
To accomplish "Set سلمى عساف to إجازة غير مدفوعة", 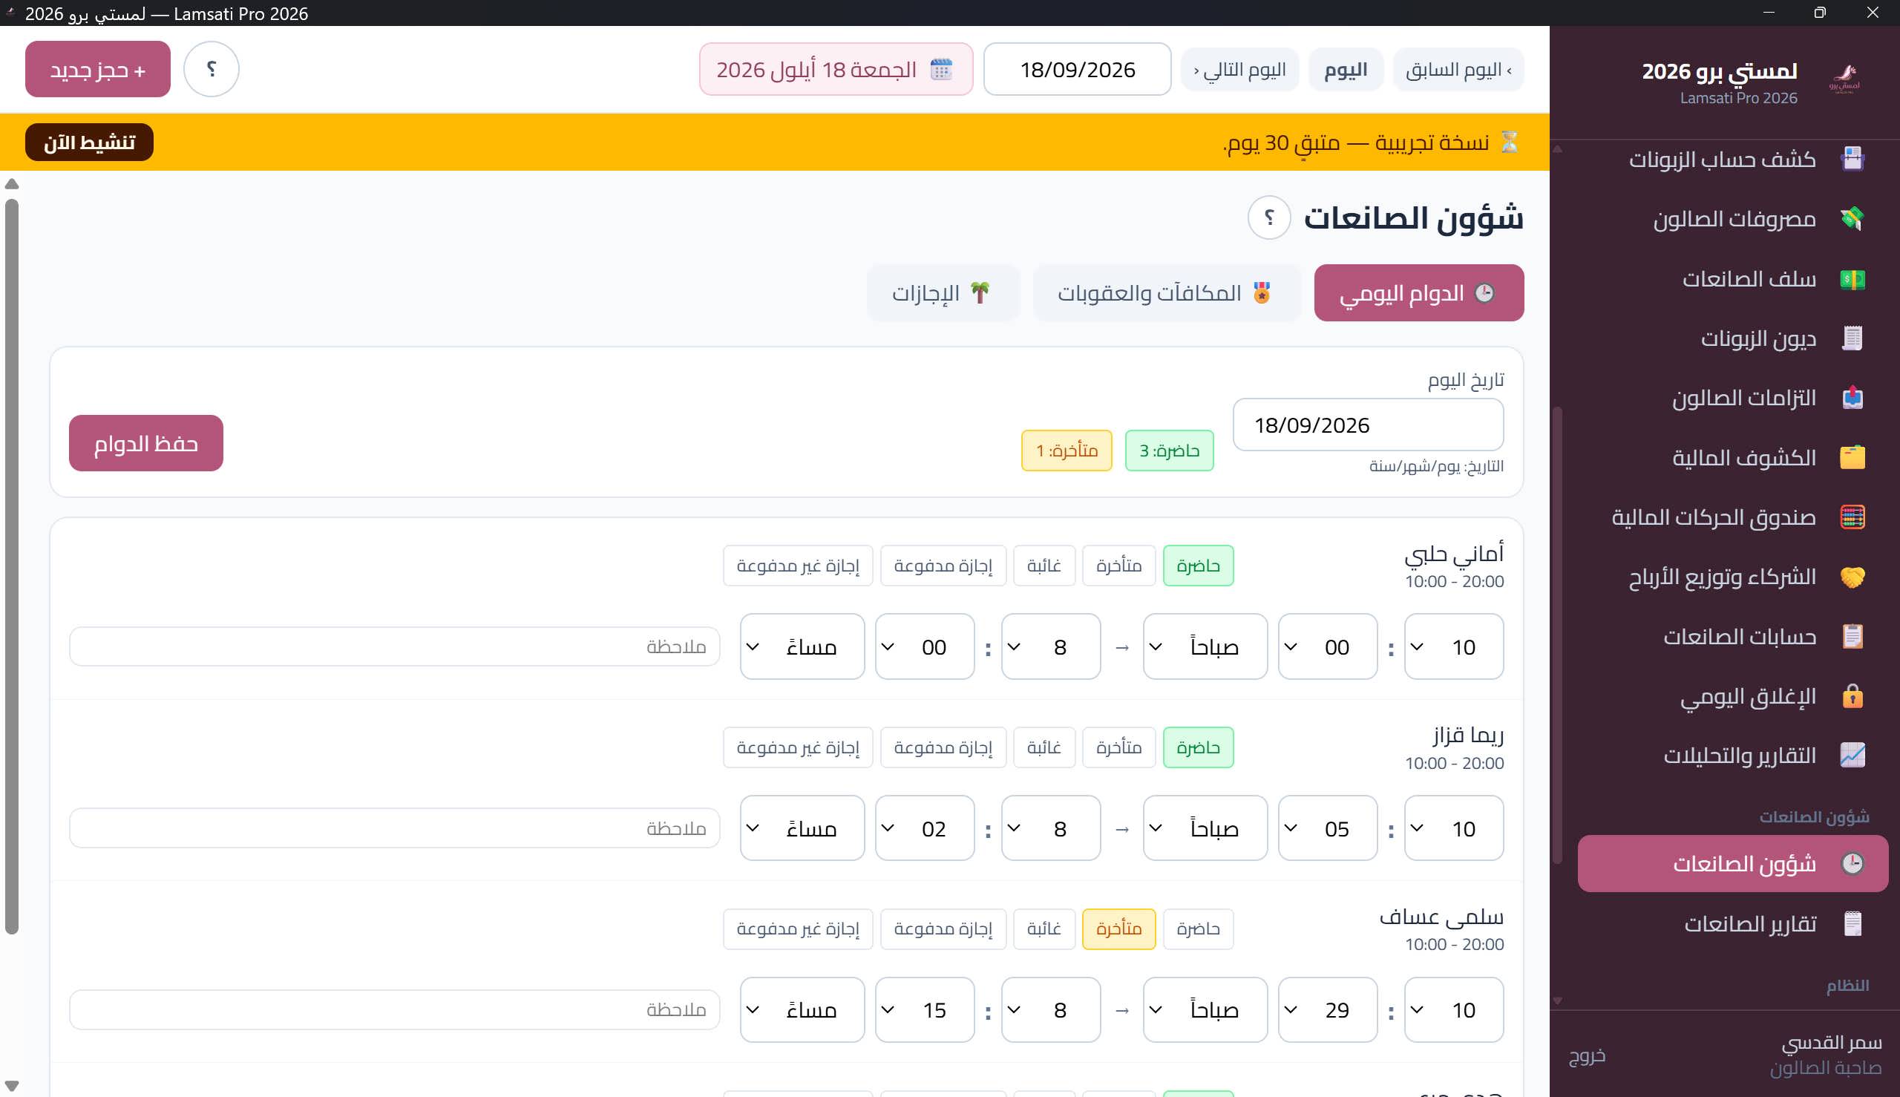I will click(798, 929).
